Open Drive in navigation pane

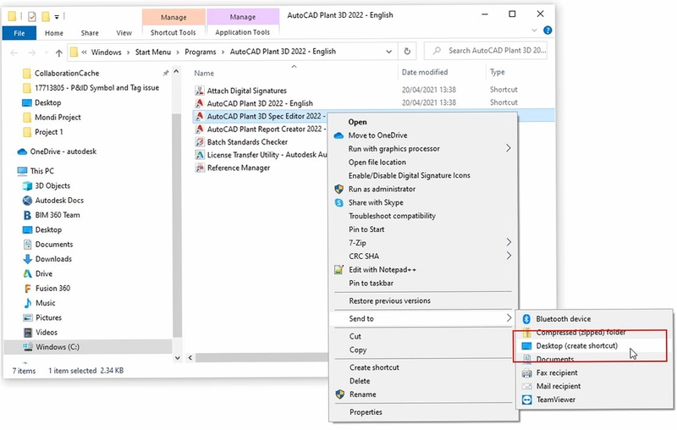tap(44, 273)
